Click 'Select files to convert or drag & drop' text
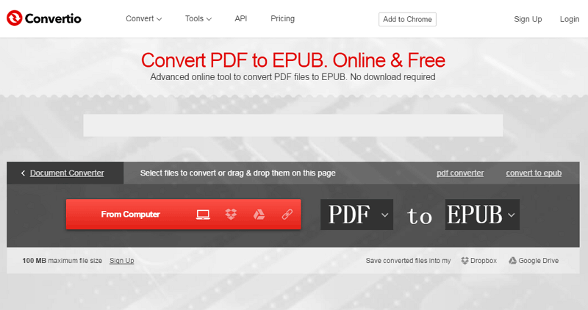Screen dimensions: 588x310 237,173
